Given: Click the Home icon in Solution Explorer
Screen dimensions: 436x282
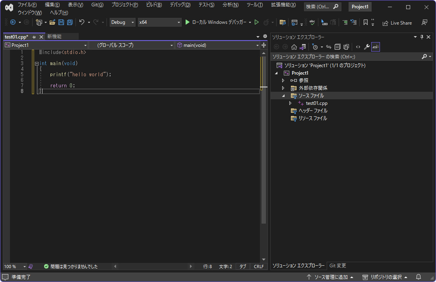Looking at the screenshot, I should click(x=294, y=46).
